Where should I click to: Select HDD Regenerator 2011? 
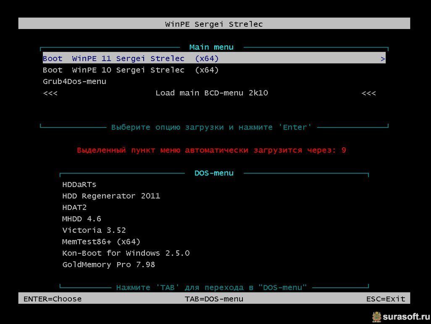click(x=111, y=196)
